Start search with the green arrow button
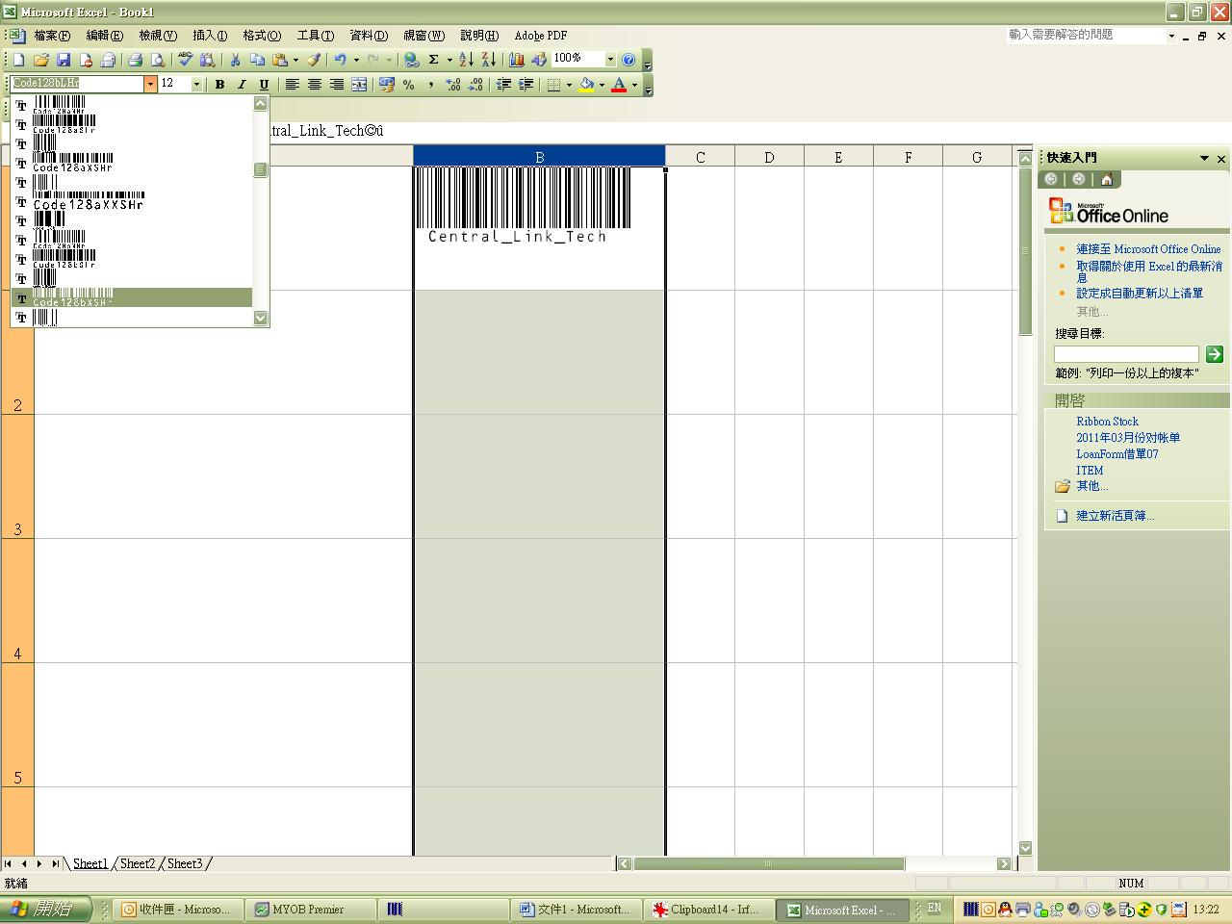1232x924 pixels. (x=1215, y=354)
